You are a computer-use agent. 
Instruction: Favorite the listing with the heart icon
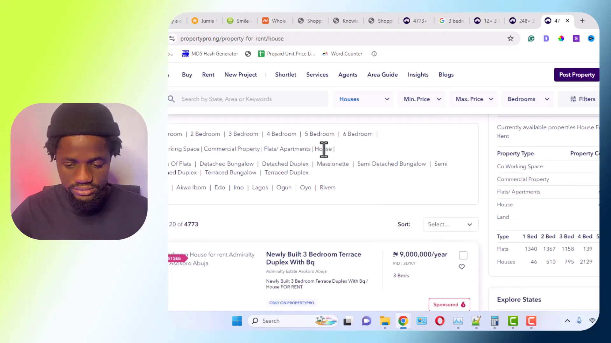point(462,267)
